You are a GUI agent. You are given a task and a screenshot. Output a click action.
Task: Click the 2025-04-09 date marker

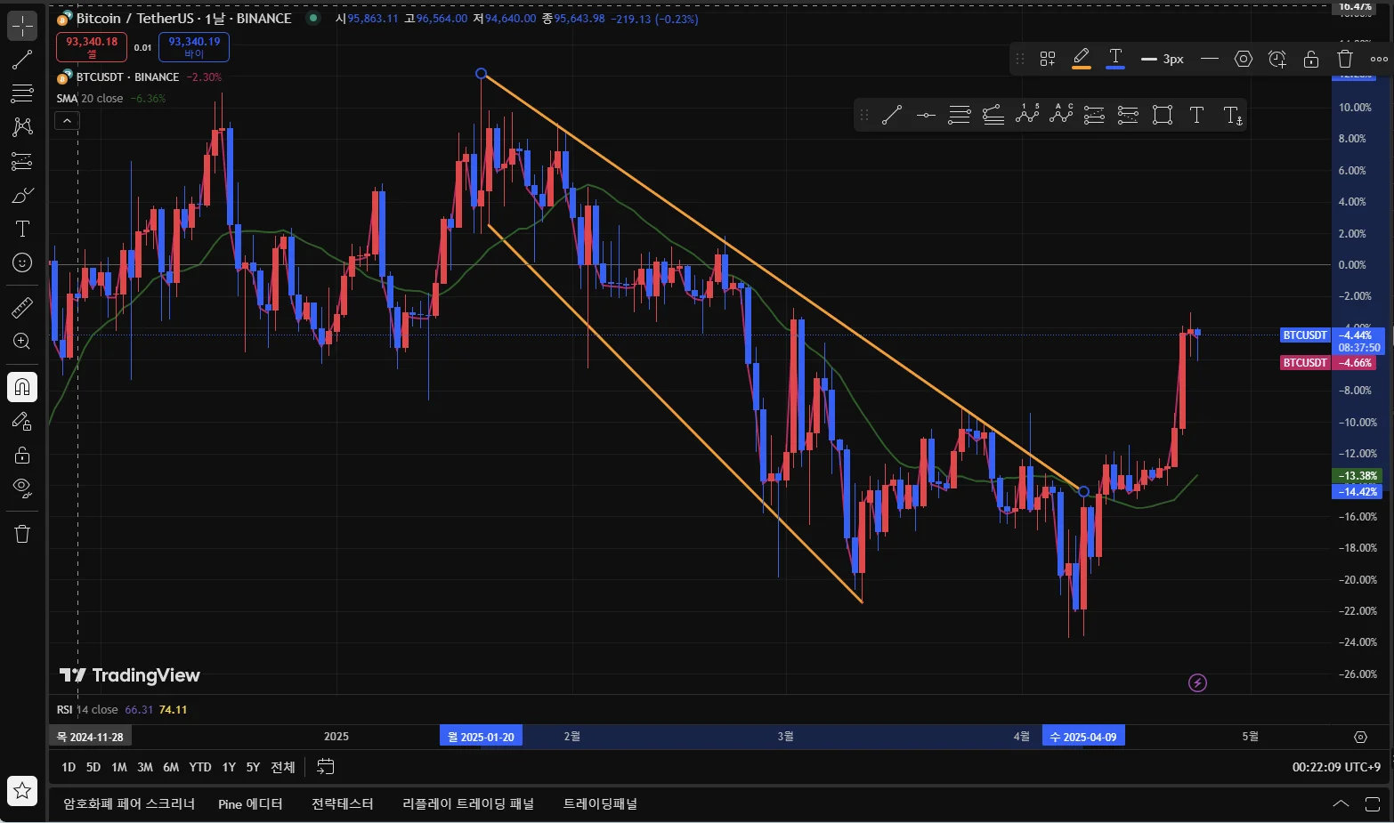(1083, 737)
